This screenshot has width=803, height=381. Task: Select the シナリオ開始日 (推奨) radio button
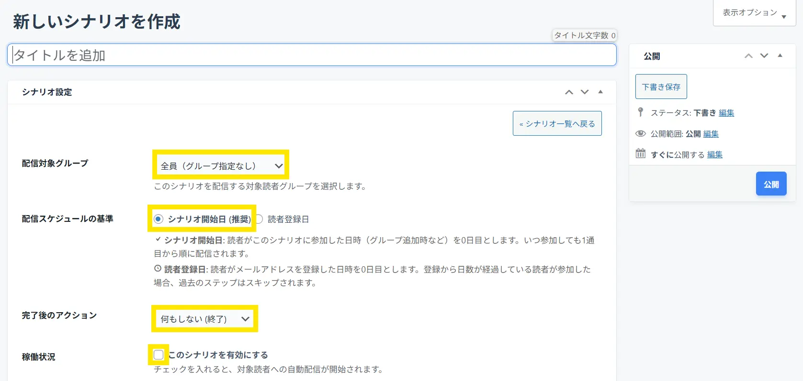(x=158, y=219)
